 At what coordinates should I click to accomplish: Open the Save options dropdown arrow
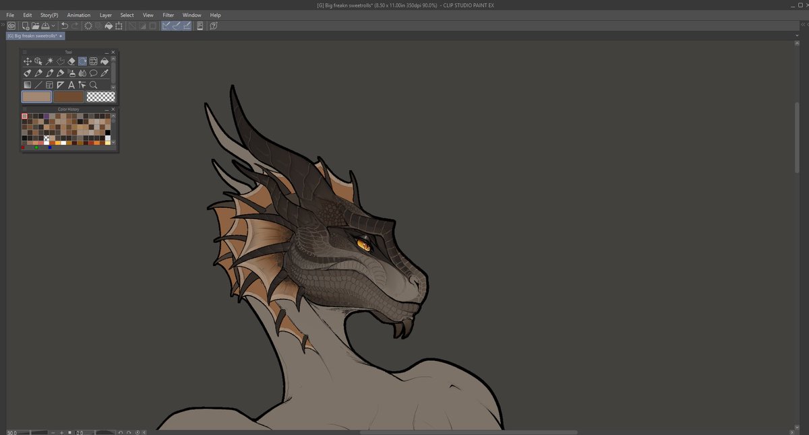tap(53, 26)
